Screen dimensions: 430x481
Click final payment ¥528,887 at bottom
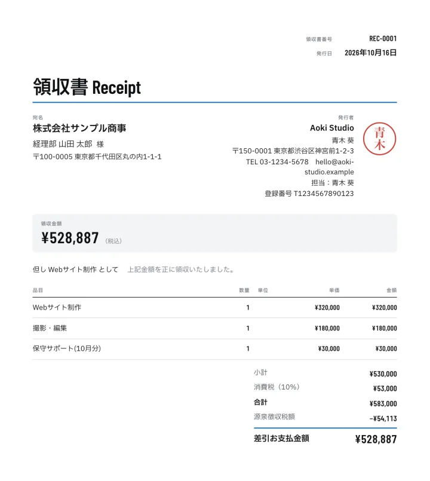[376, 439]
